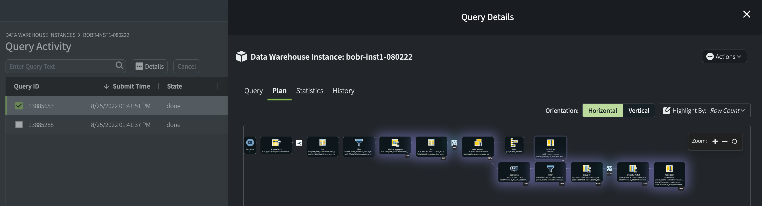Image resolution: width=762 pixels, height=206 pixels.
Task: Click the Sequence node icon in plan
Action: [250, 143]
